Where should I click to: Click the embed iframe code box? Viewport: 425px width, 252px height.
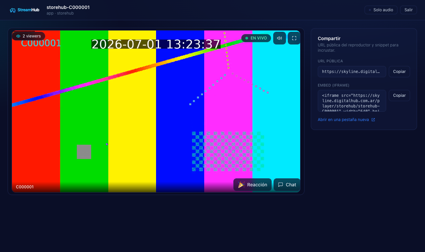[x=352, y=101]
